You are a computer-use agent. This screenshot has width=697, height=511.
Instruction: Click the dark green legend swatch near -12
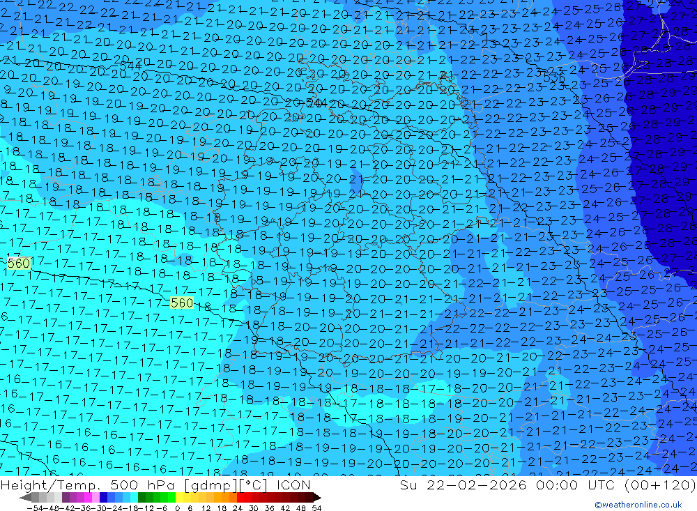(141, 497)
